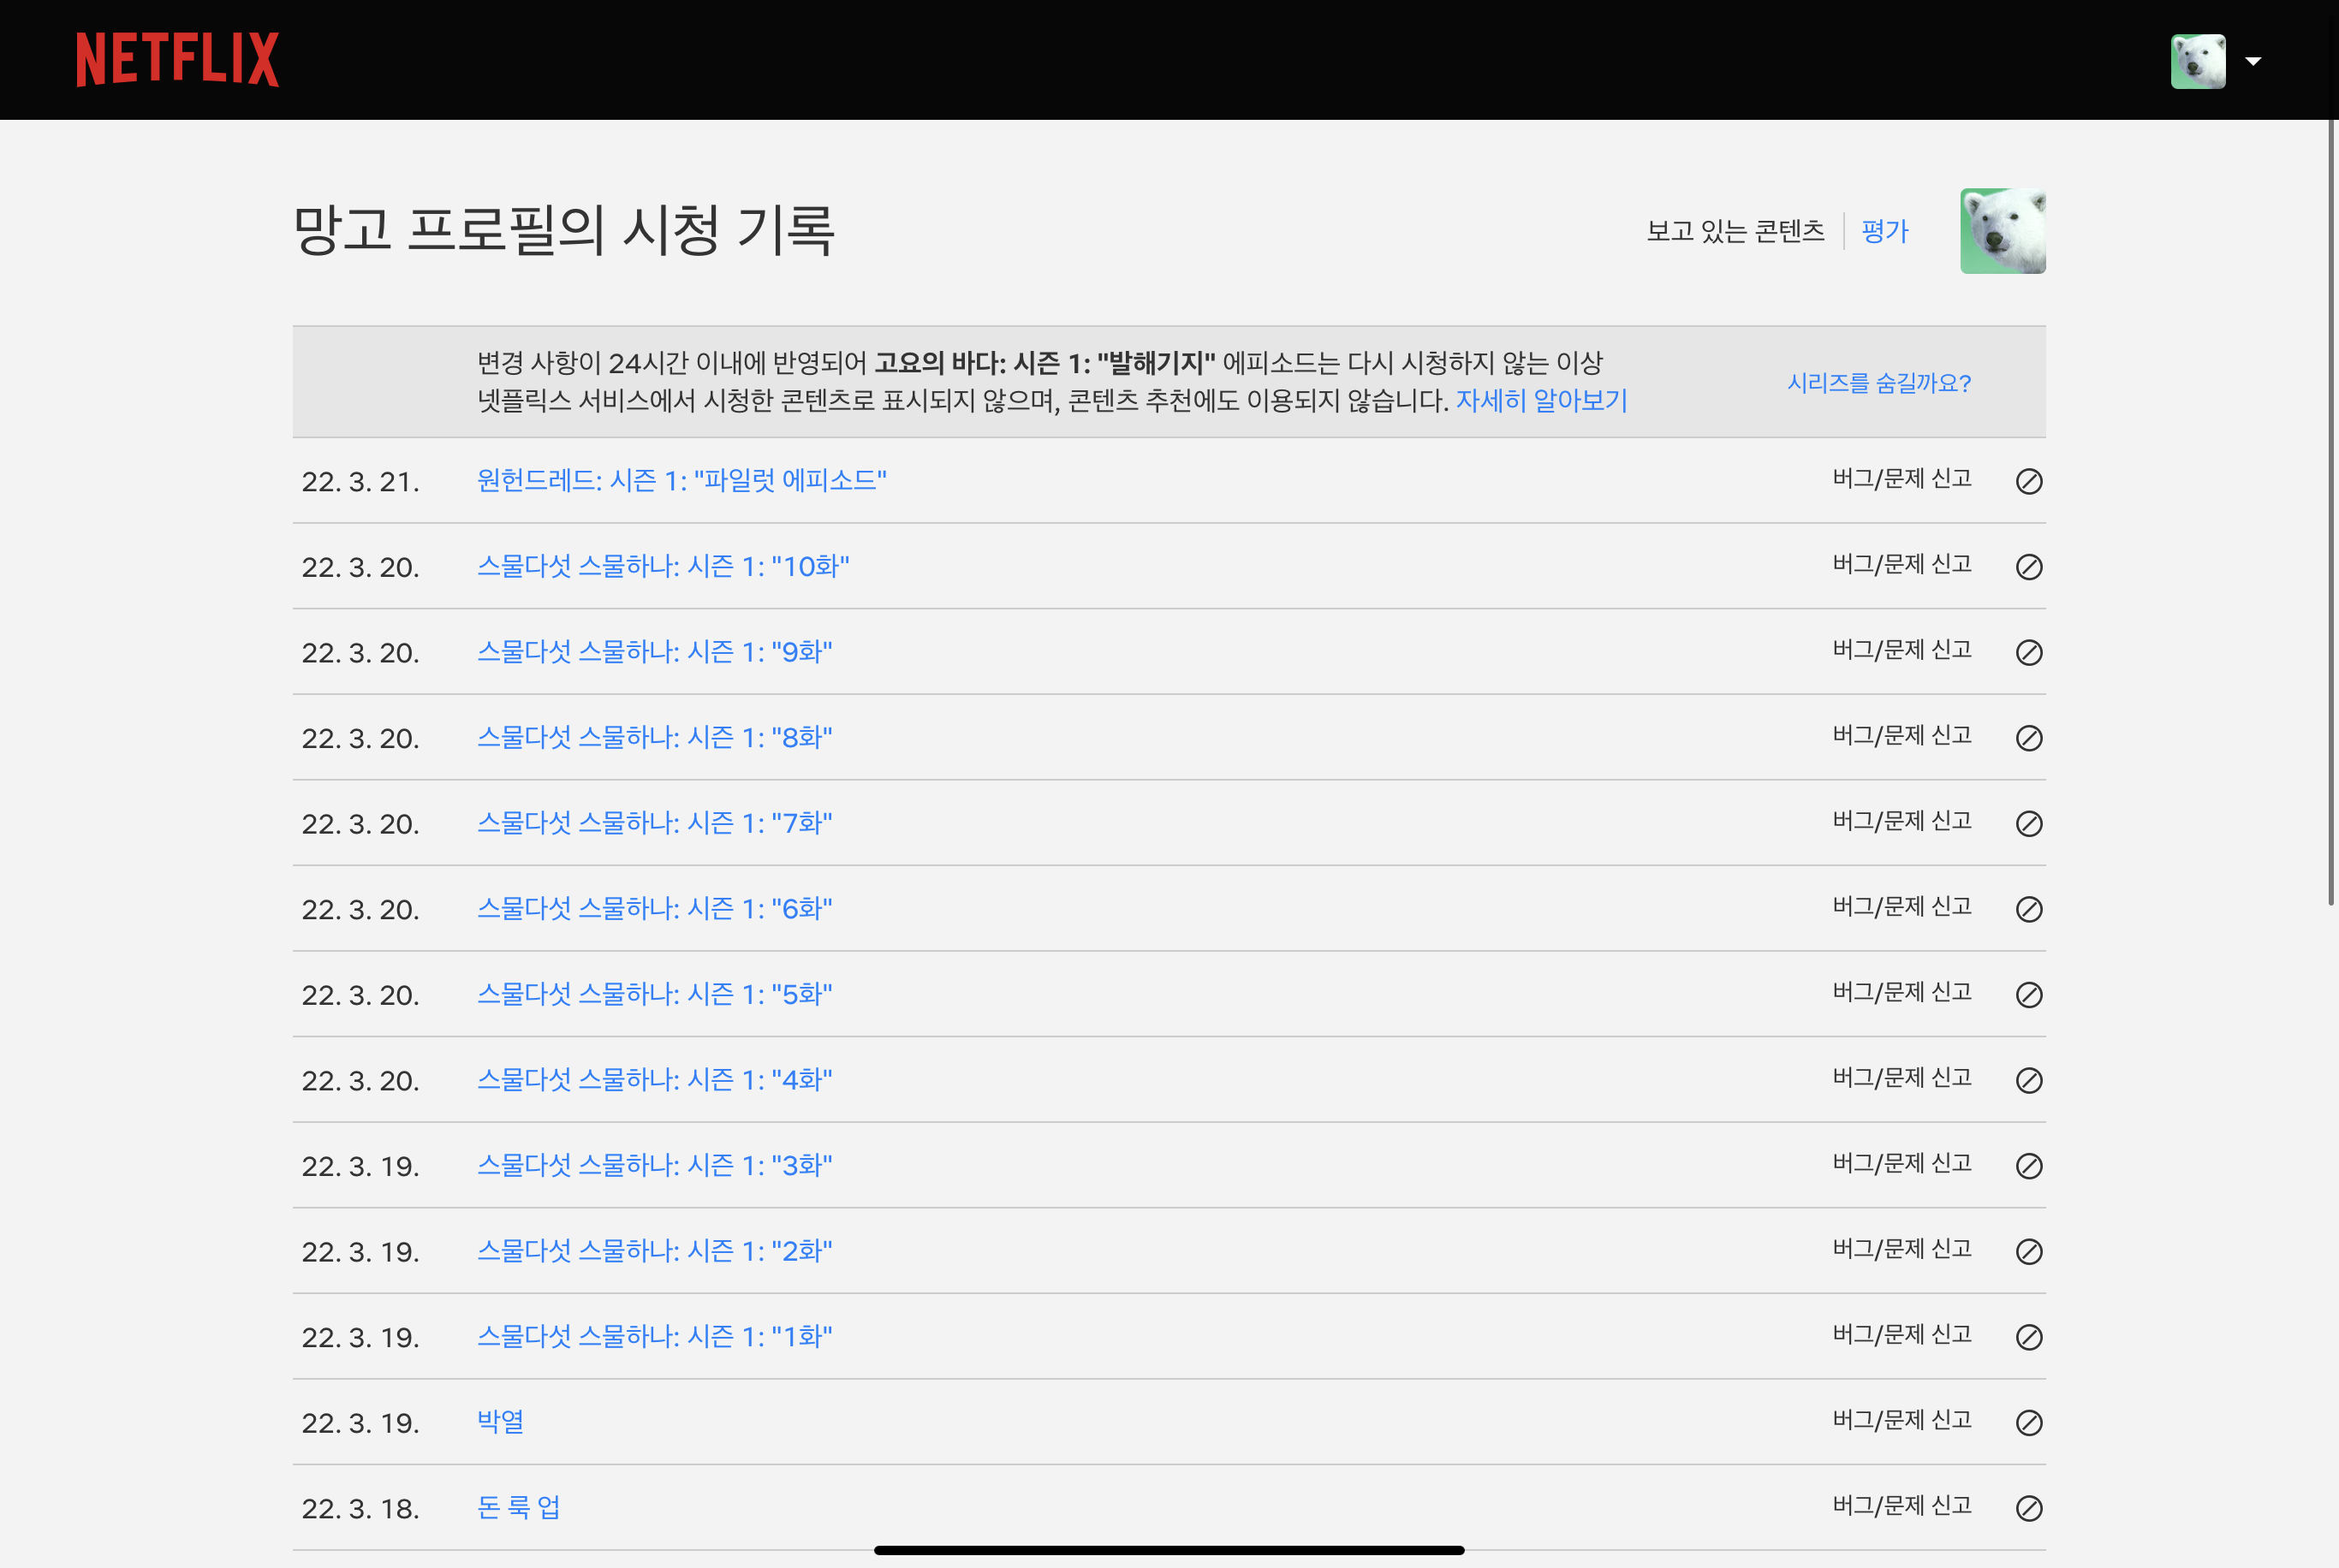Click the 망고 프로필의 시청 기록 heading
Image resolution: width=2339 pixels, height=1568 pixels.
564,231
